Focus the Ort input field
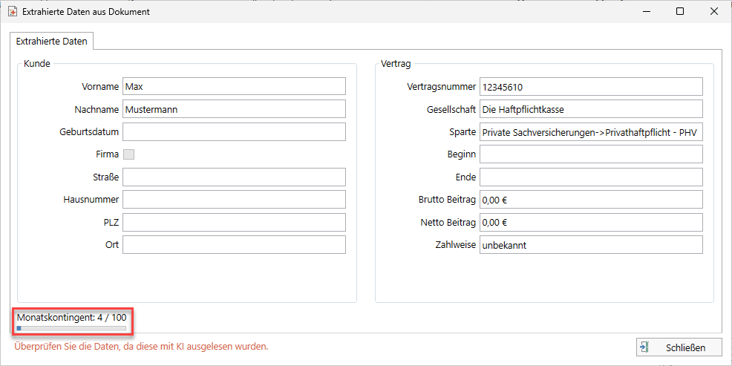 coord(234,245)
